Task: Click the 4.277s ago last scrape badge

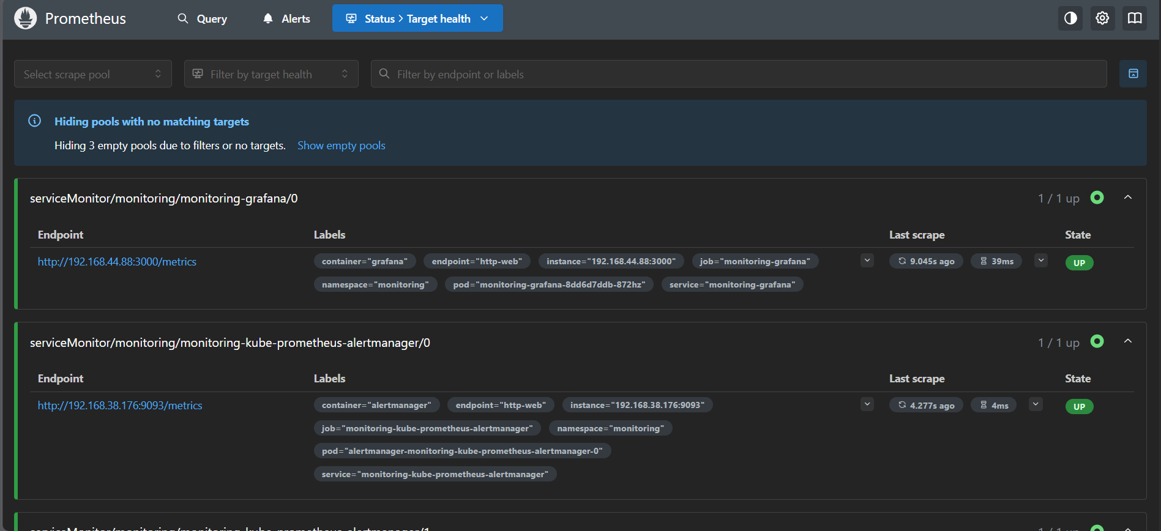Action: (x=926, y=405)
